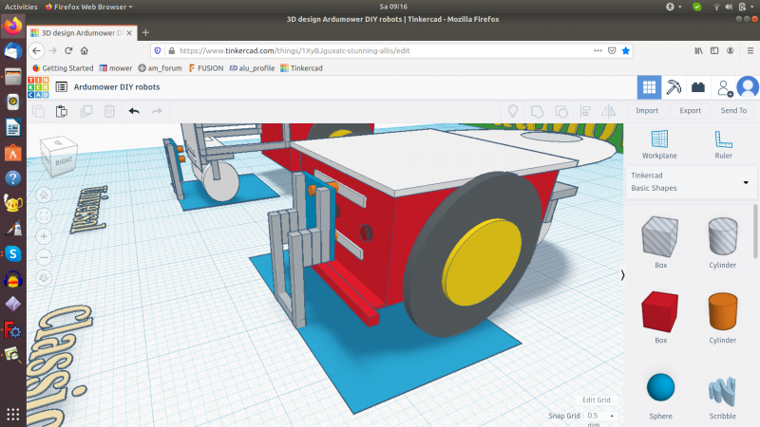760x427 pixels.
Task: Click the Show all lightbulb icon
Action: 513,111
